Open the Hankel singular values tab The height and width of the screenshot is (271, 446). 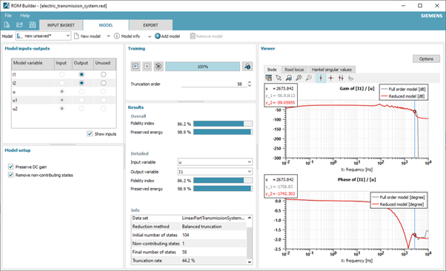point(332,70)
